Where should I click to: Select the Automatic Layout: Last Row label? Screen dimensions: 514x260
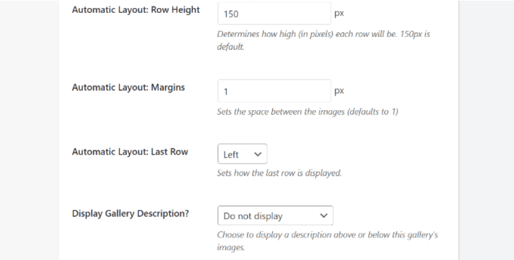[x=130, y=152]
